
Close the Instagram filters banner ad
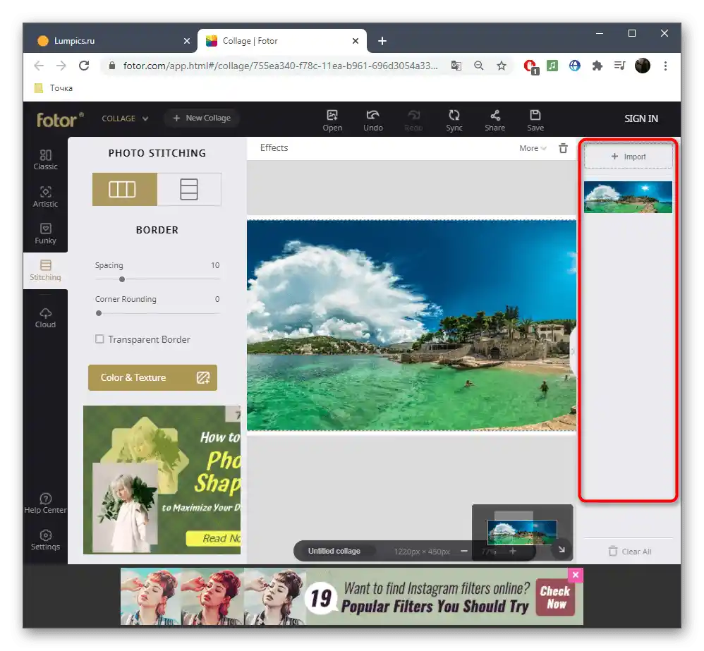(x=576, y=575)
